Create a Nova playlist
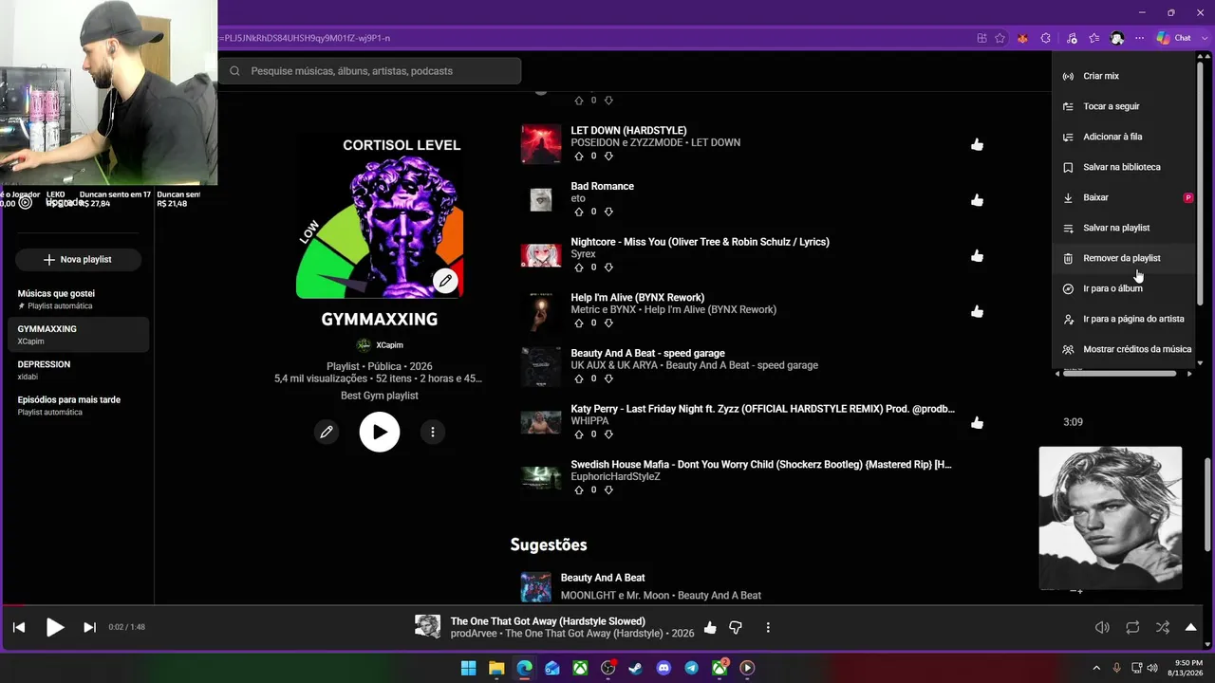1215x683 pixels. (x=78, y=259)
